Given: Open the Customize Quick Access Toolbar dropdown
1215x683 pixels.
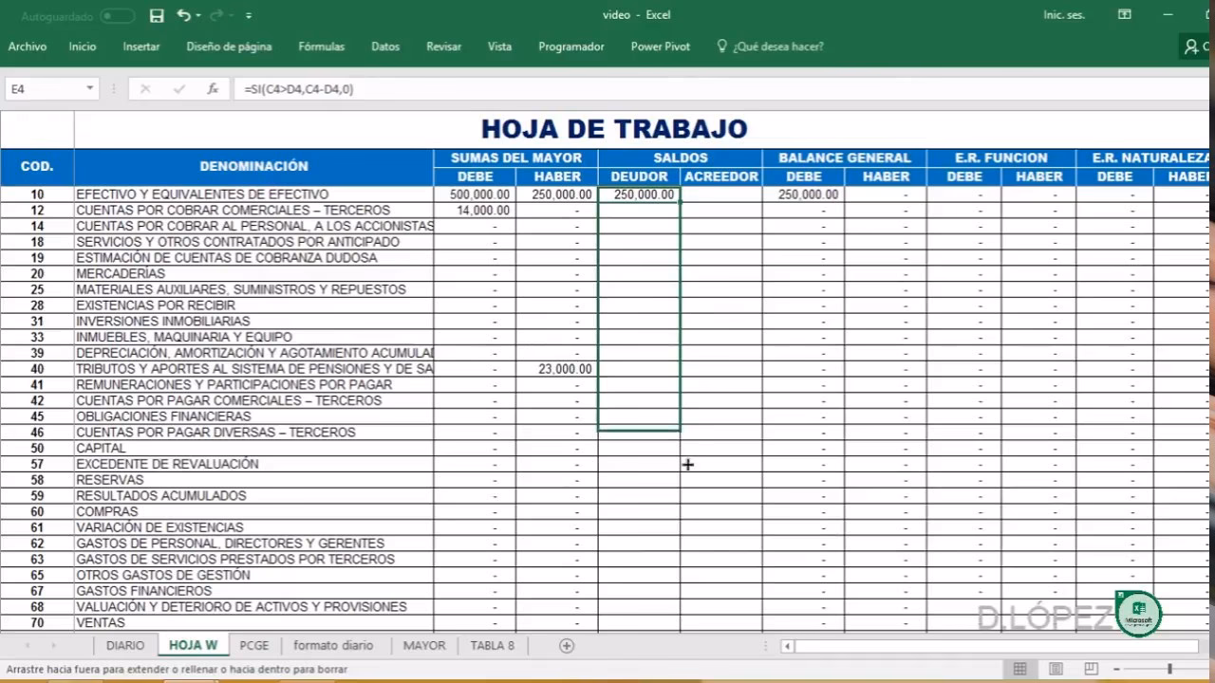Looking at the screenshot, I should (x=249, y=15).
